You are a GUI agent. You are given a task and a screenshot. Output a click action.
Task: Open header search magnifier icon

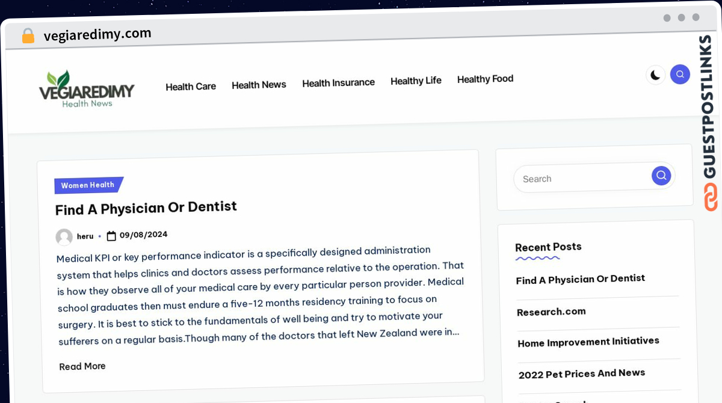[x=680, y=75]
